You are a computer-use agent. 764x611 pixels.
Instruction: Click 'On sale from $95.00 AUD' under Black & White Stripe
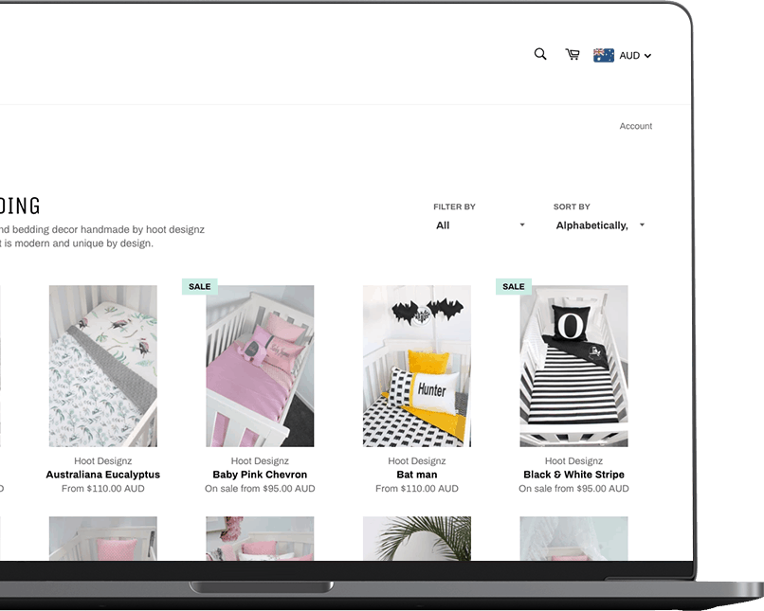573,488
